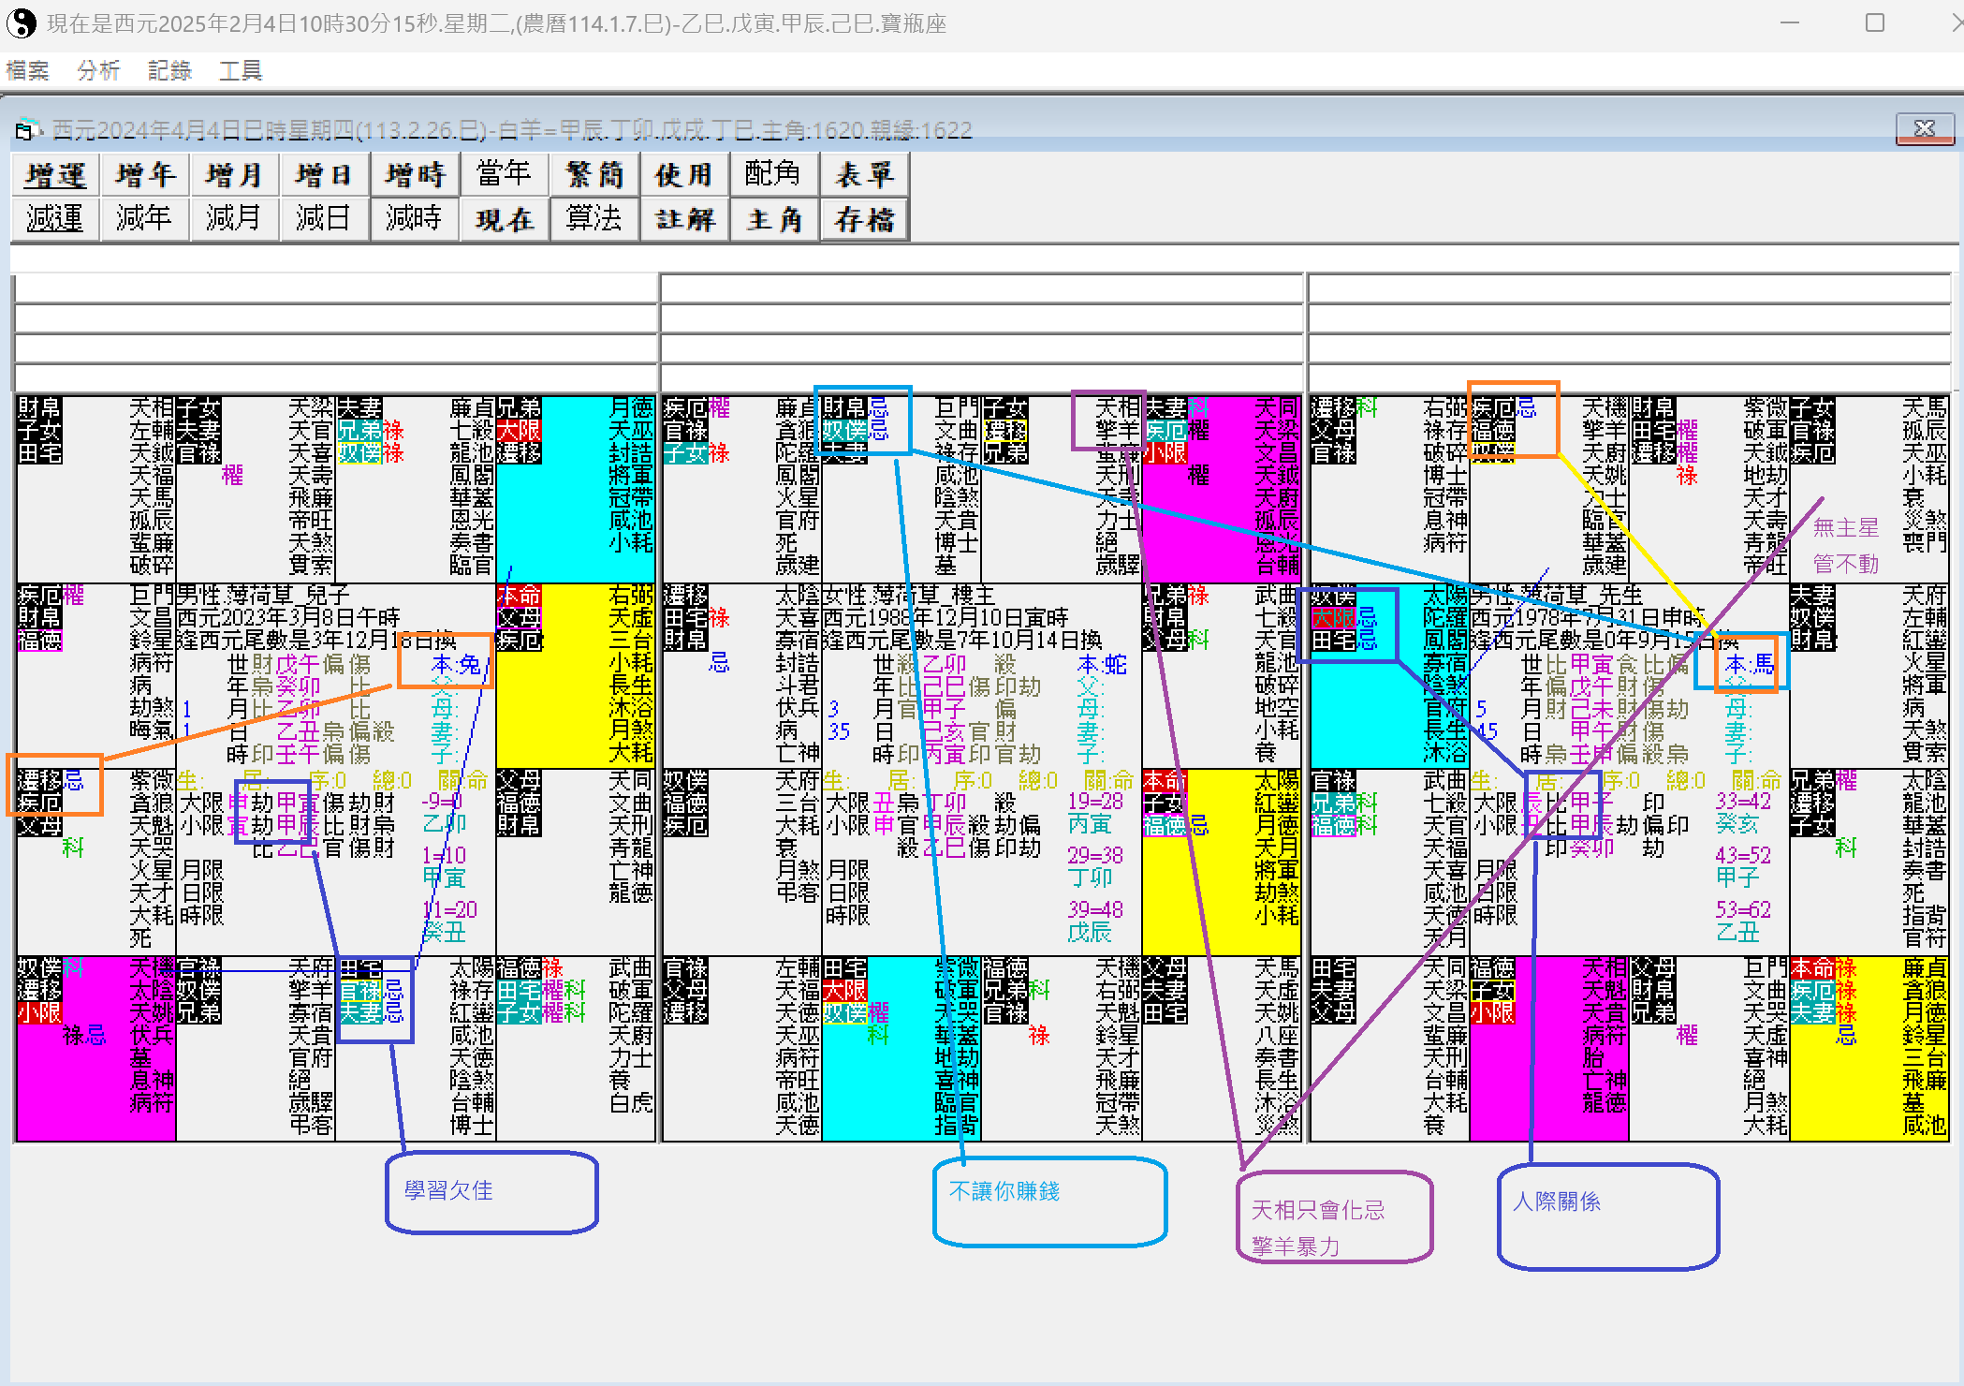Open the 分析 menu
This screenshot has height=1386, width=1964.
pyautogui.click(x=98, y=70)
